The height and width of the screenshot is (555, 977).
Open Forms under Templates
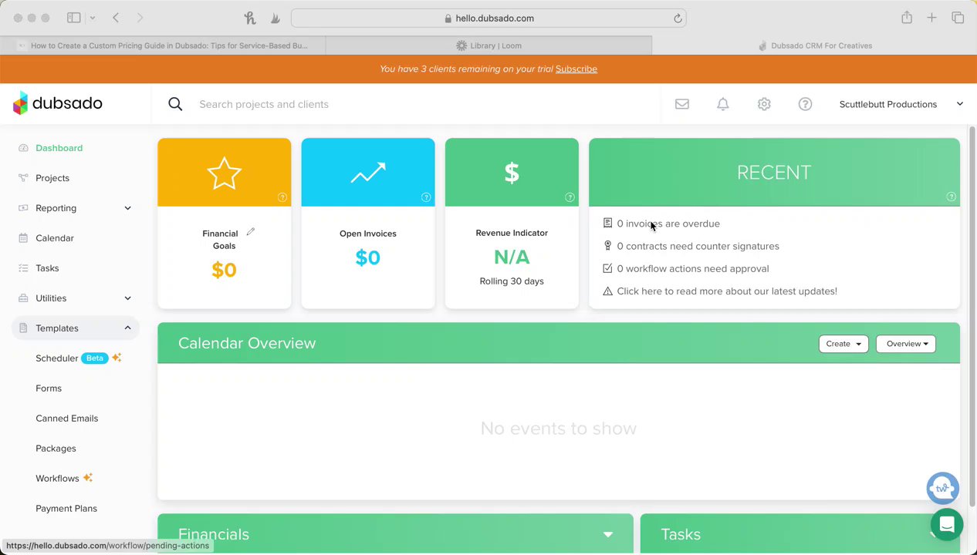[49, 388]
